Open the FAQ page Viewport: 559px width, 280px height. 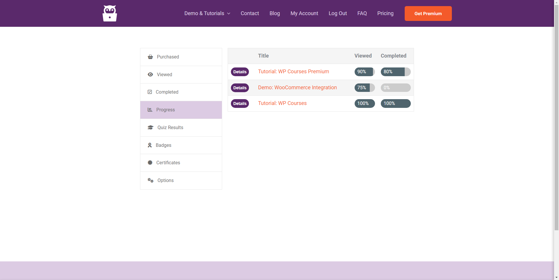[362, 13]
